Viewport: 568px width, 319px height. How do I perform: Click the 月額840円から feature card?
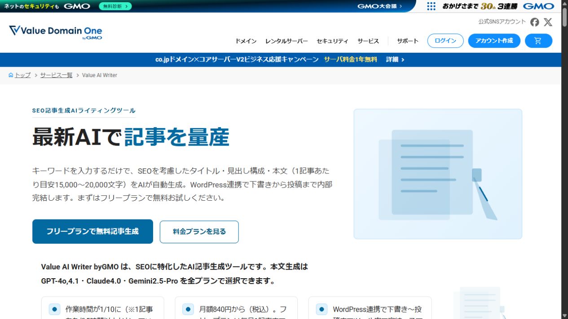(x=236, y=308)
